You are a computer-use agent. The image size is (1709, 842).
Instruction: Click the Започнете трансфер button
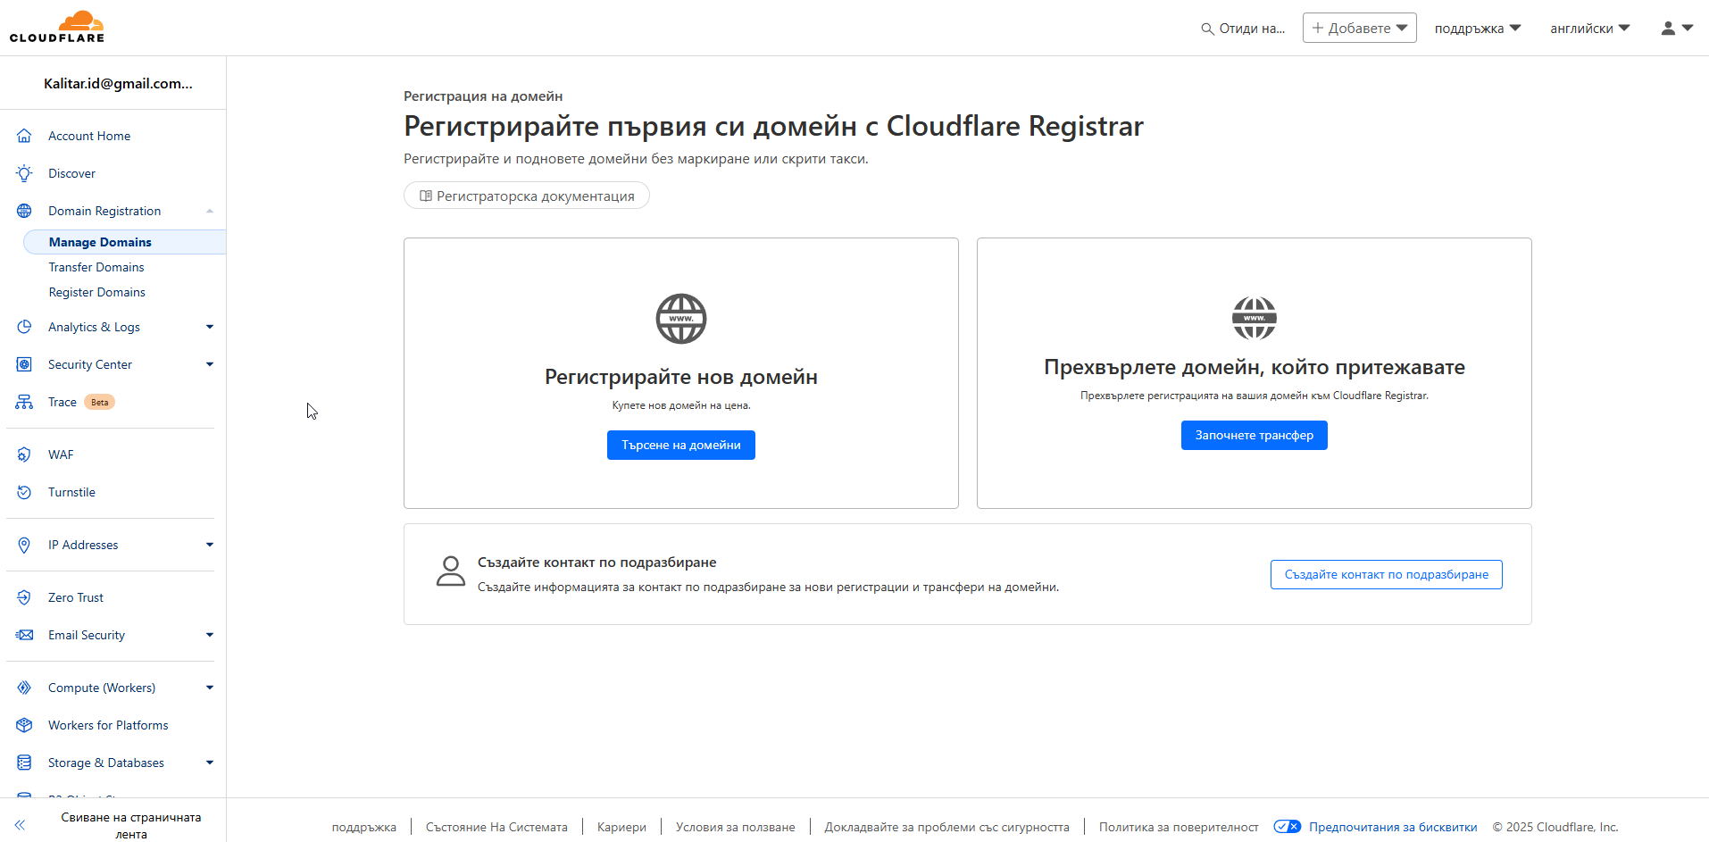(x=1255, y=435)
